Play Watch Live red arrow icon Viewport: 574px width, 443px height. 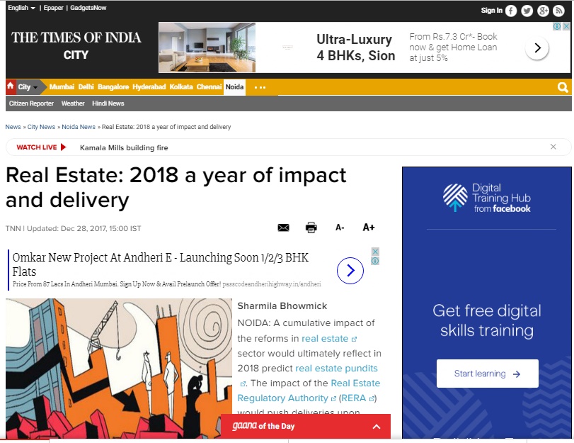63,147
